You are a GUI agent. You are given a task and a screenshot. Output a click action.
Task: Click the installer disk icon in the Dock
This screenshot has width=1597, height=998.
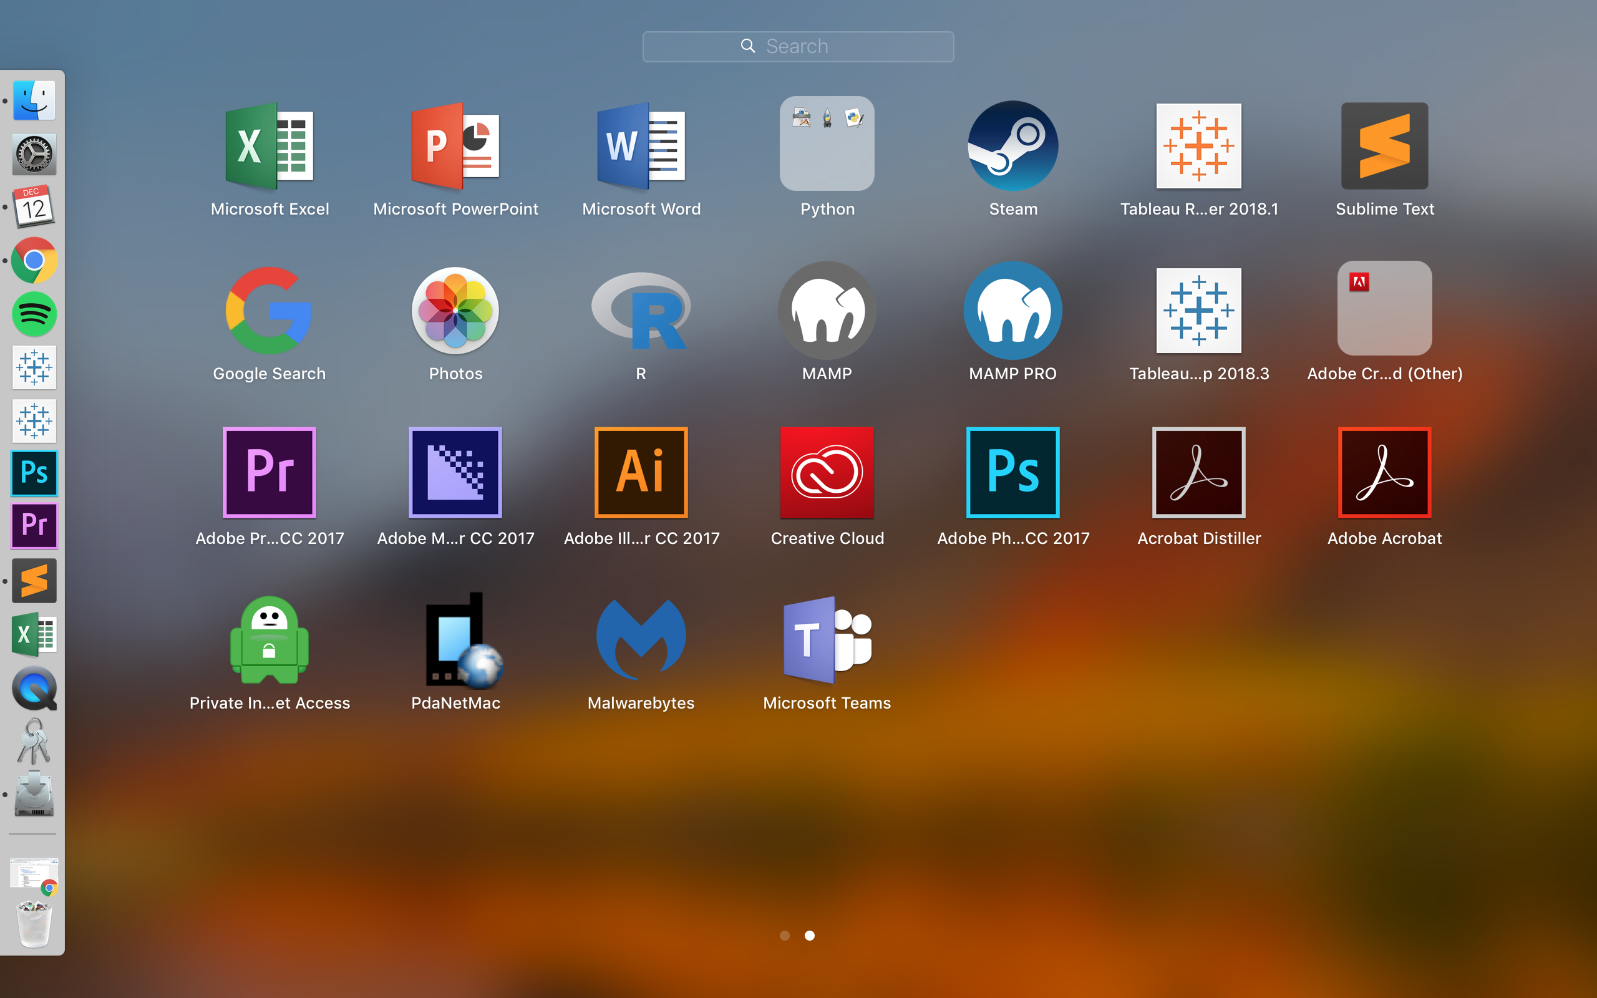34,794
